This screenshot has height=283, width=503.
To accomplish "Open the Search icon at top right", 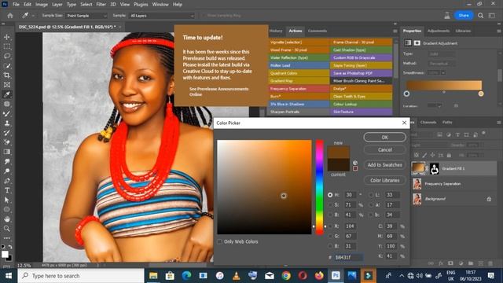I will [480, 16].
